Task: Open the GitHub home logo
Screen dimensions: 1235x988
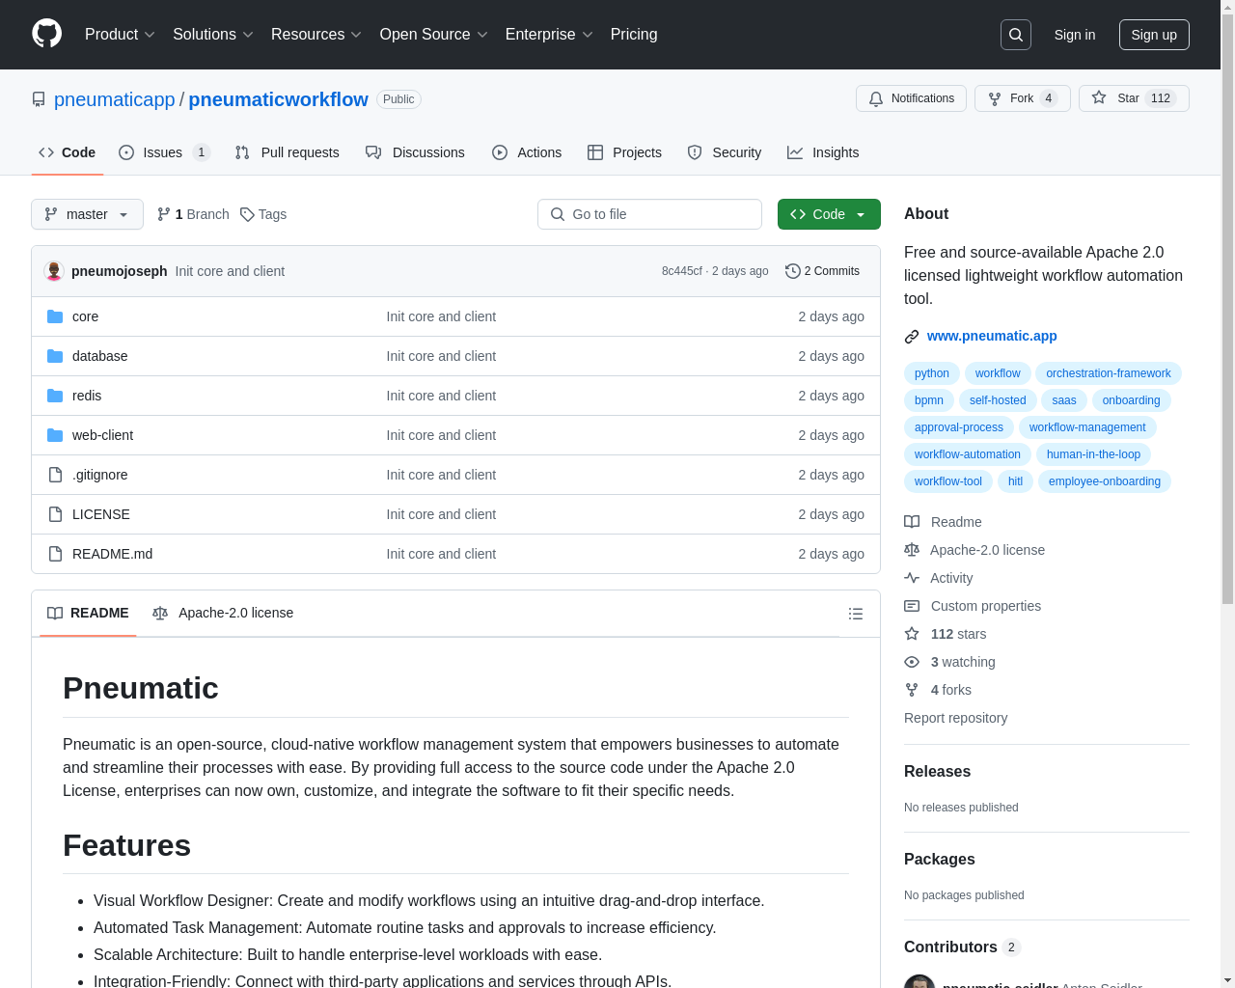Action: 46,34
